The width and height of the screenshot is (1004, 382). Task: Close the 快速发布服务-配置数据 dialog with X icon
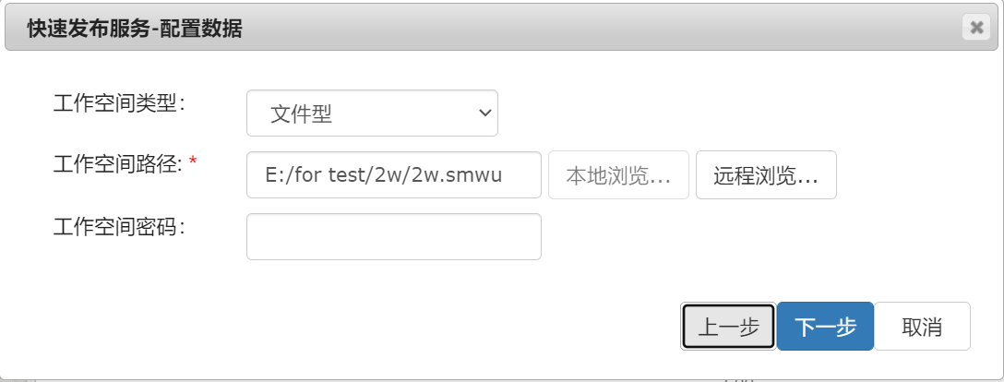click(x=976, y=27)
